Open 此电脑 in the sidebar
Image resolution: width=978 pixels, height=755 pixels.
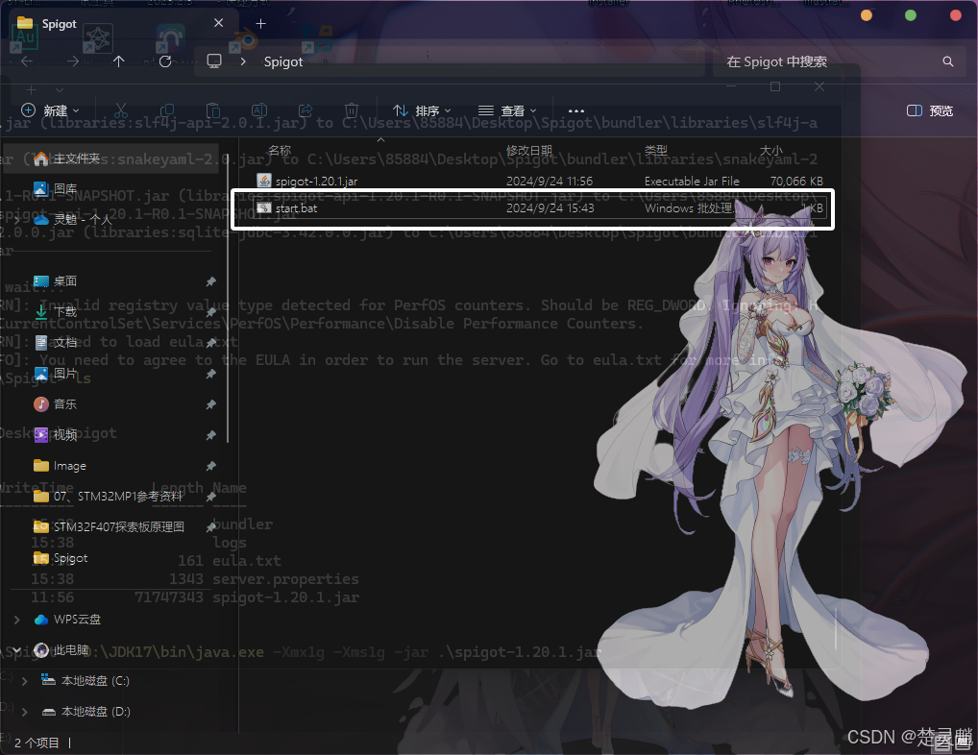click(x=71, y=650)
